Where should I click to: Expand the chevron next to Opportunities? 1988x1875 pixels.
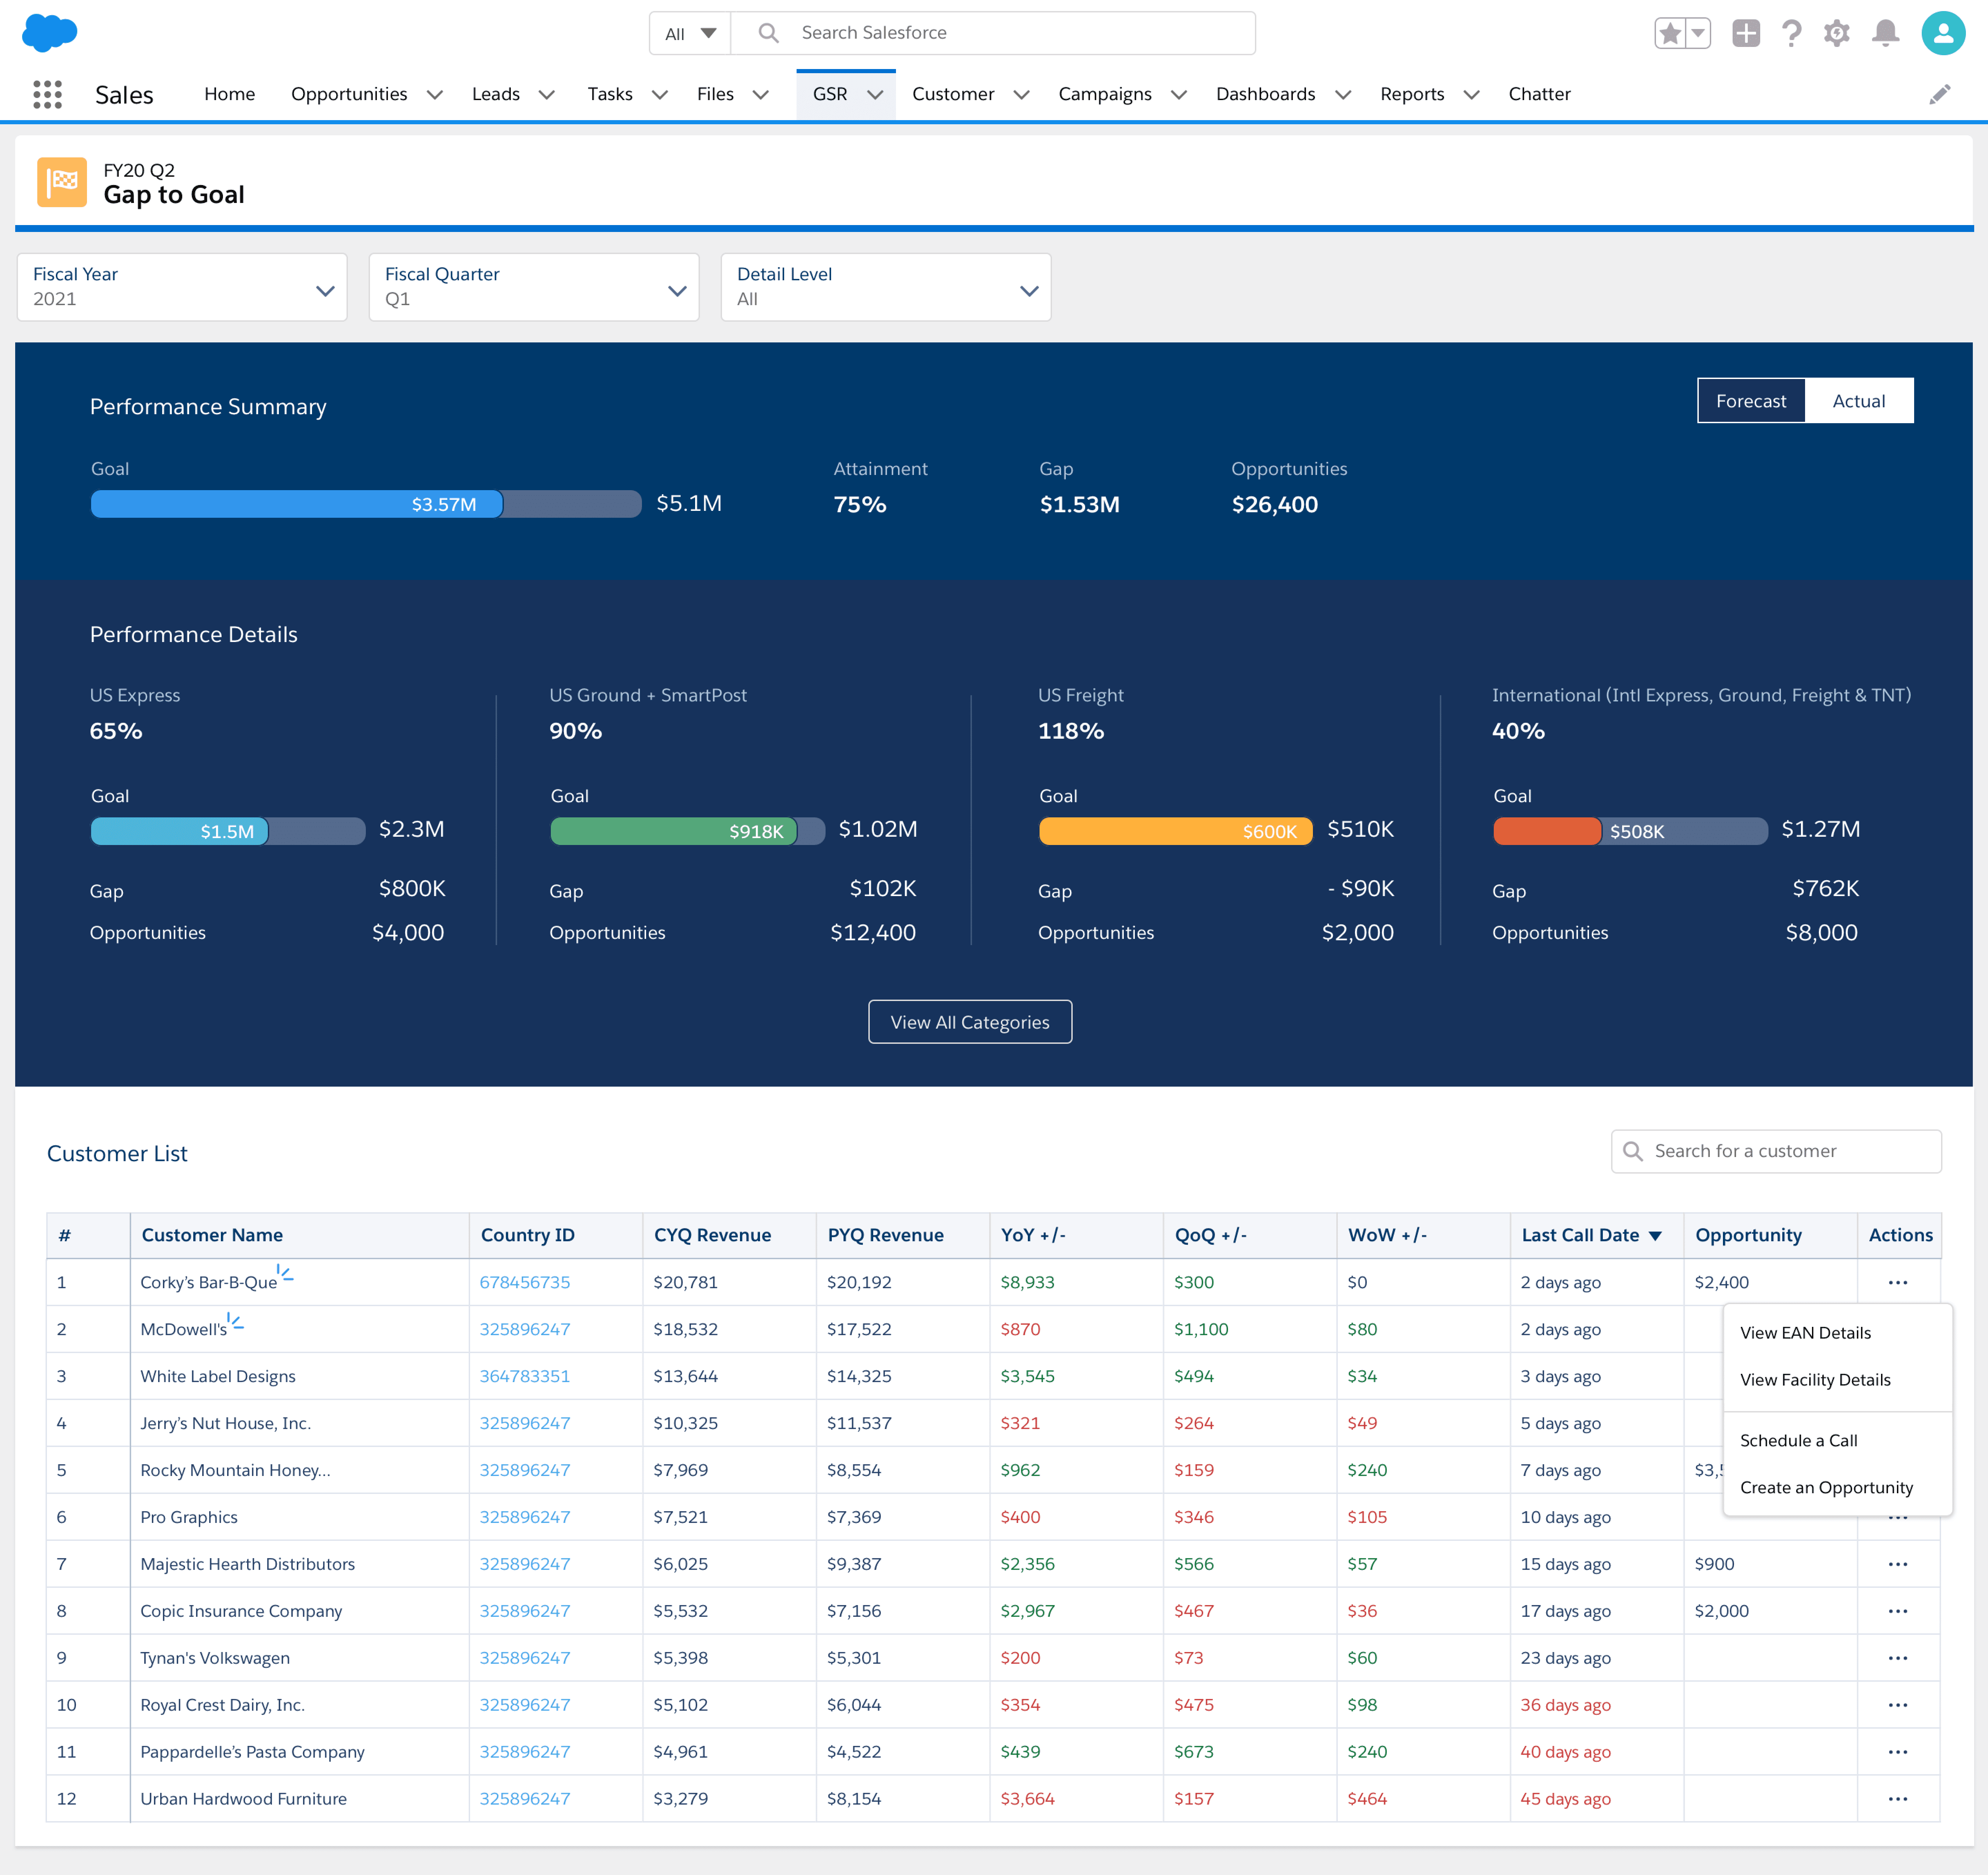click(435, 95)
